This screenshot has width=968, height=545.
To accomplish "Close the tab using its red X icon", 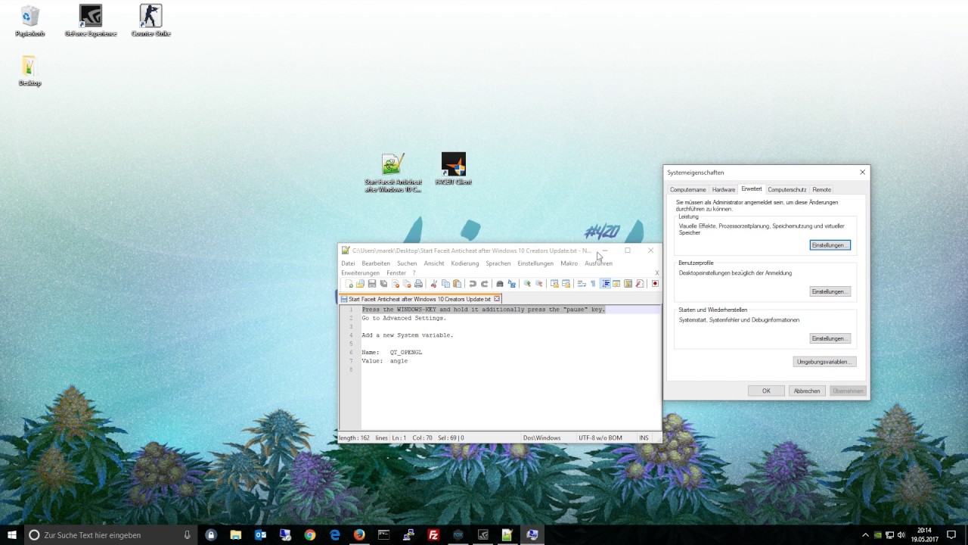I will click(497, 299).
